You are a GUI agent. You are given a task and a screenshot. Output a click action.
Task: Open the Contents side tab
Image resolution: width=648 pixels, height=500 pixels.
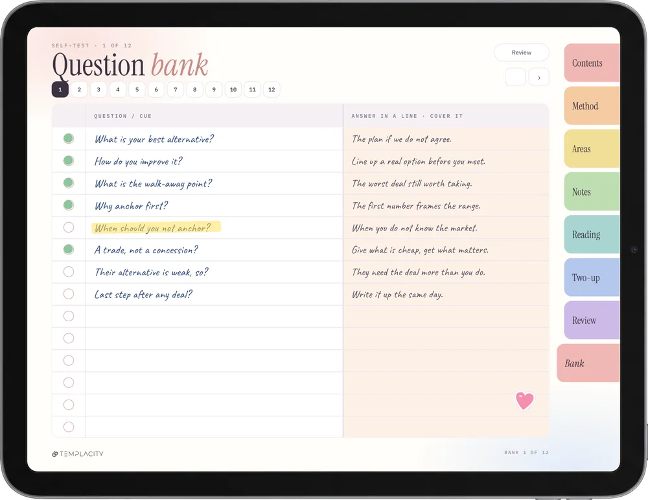coord(592,63)
